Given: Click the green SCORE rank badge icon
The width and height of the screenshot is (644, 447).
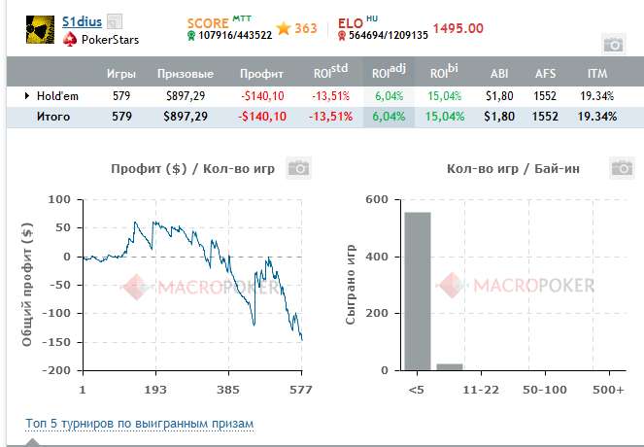Looking at the screenshot, I should click(x=191, y=36).
